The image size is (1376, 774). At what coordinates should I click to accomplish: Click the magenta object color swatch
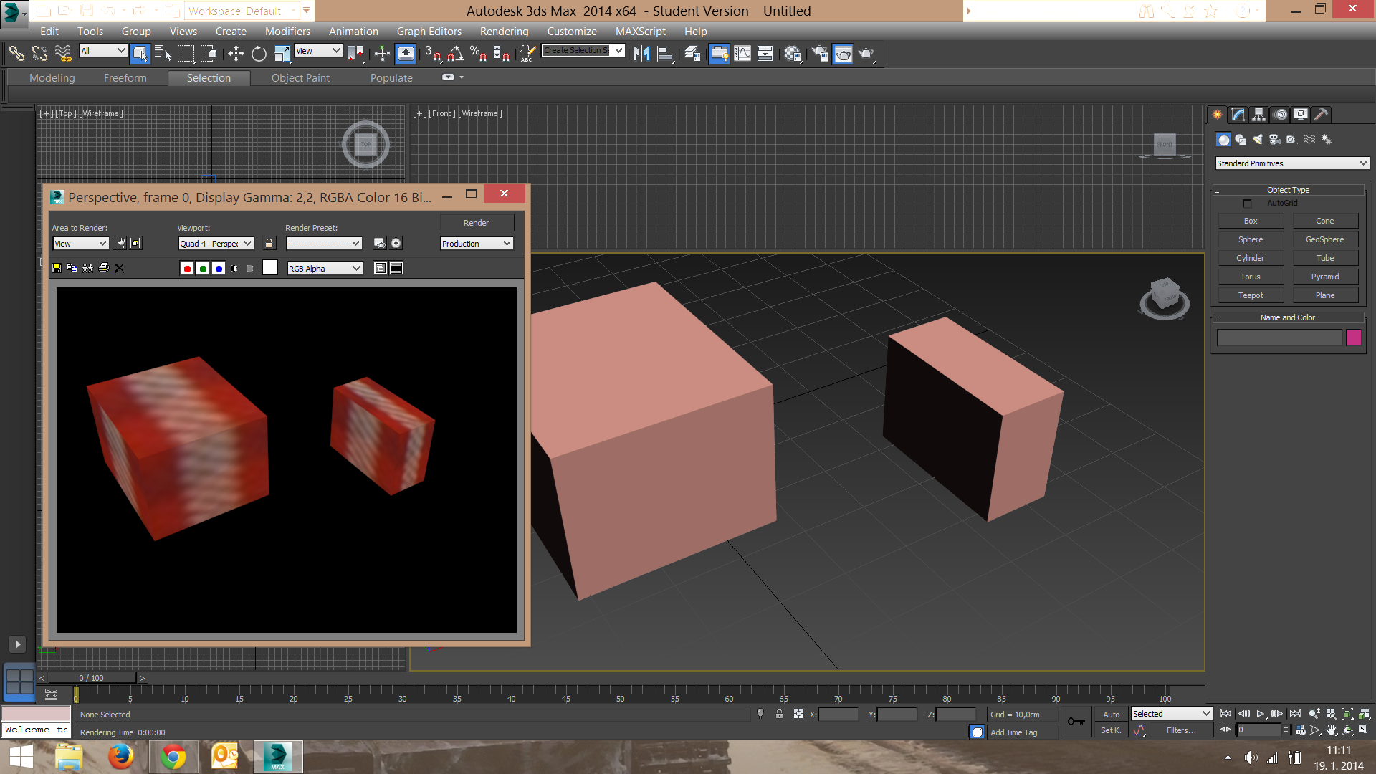click(x=1353, y=338)
